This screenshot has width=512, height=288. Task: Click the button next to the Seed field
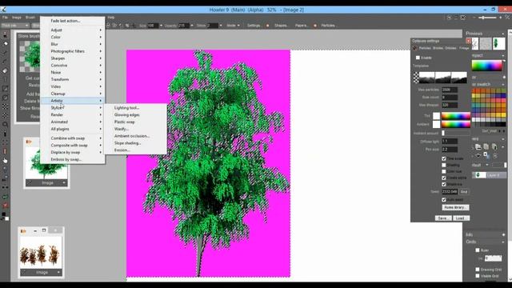point(464,192)
